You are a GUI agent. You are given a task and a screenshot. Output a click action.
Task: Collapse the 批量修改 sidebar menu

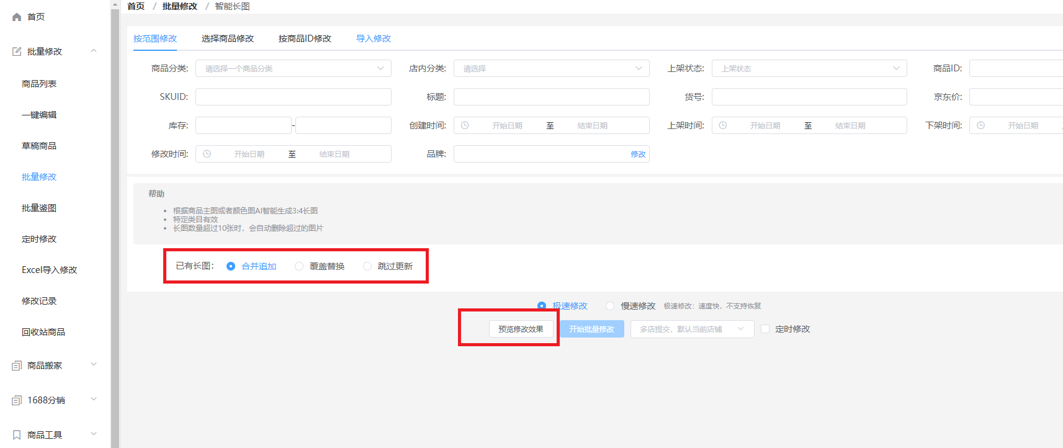click(x=94, y=51)
